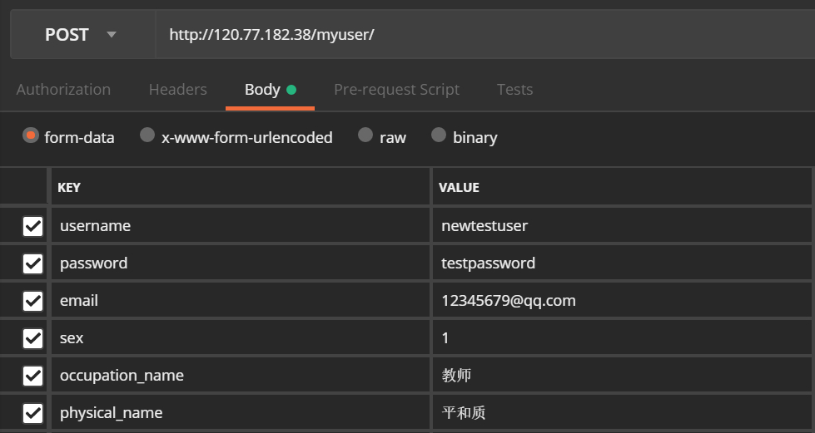Toggle the occupation_name row checkbox
Screen dimensions: 815x433
pyautogui.click(x=33, y=376)
